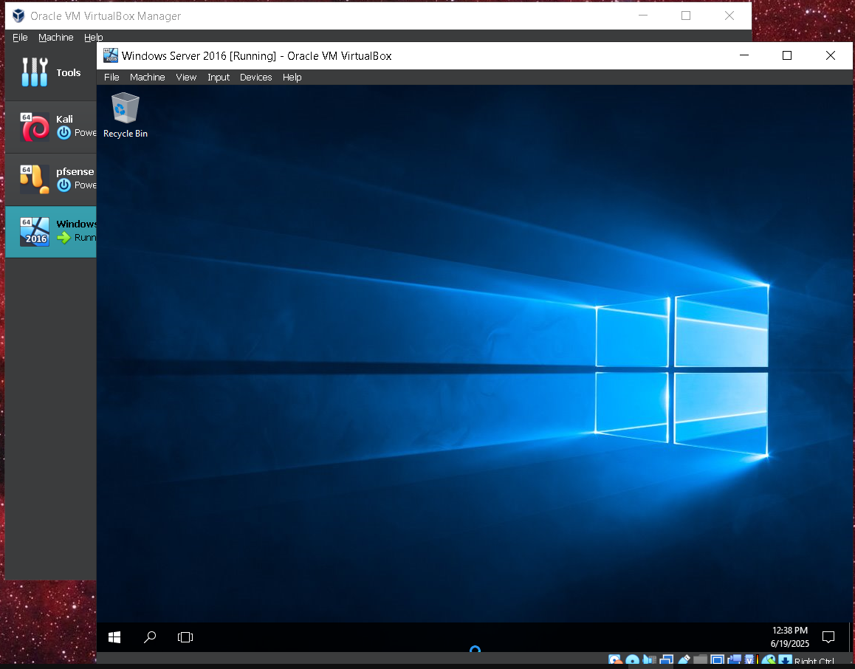The image size is (855, 669).
Task: Open Machine menu in VirtualBox Manager
Action: [x=55, y=37]
